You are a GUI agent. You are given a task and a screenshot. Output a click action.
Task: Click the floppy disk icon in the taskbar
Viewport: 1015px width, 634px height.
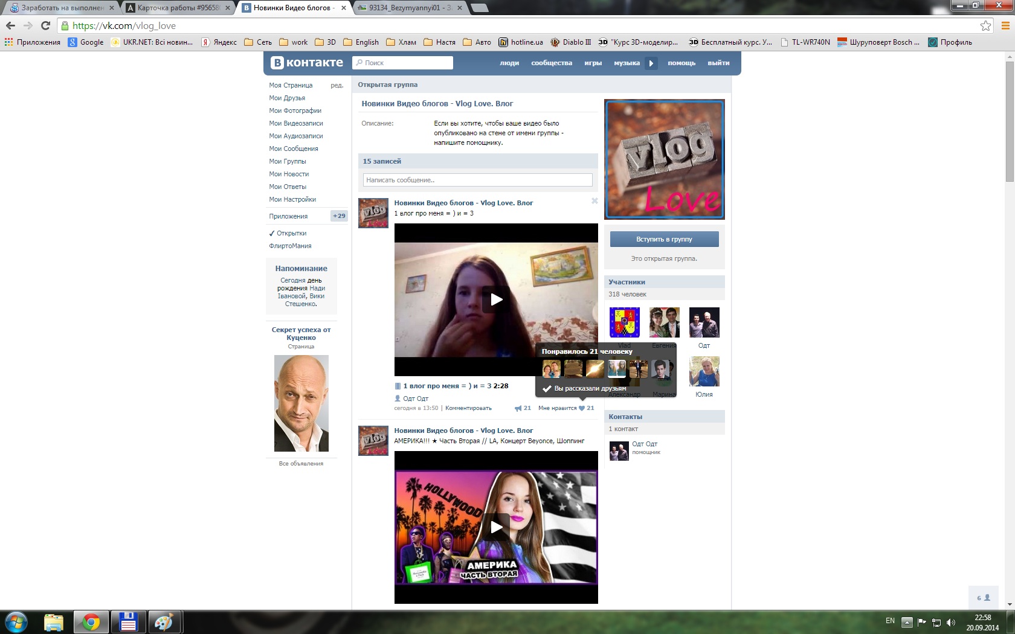coord(128,622)
